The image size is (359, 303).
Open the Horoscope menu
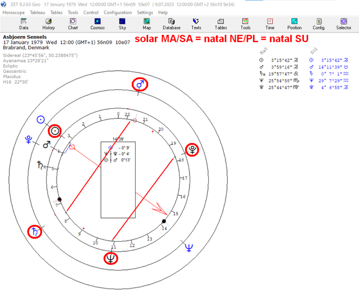13,12
